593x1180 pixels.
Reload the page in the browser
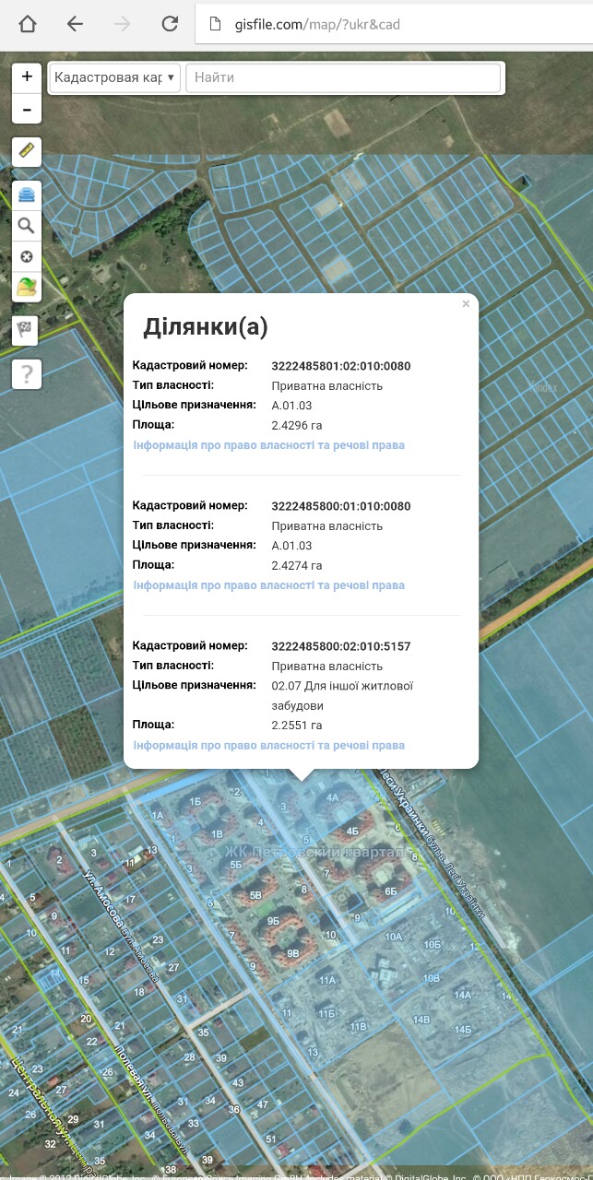[x=170, y=25]
